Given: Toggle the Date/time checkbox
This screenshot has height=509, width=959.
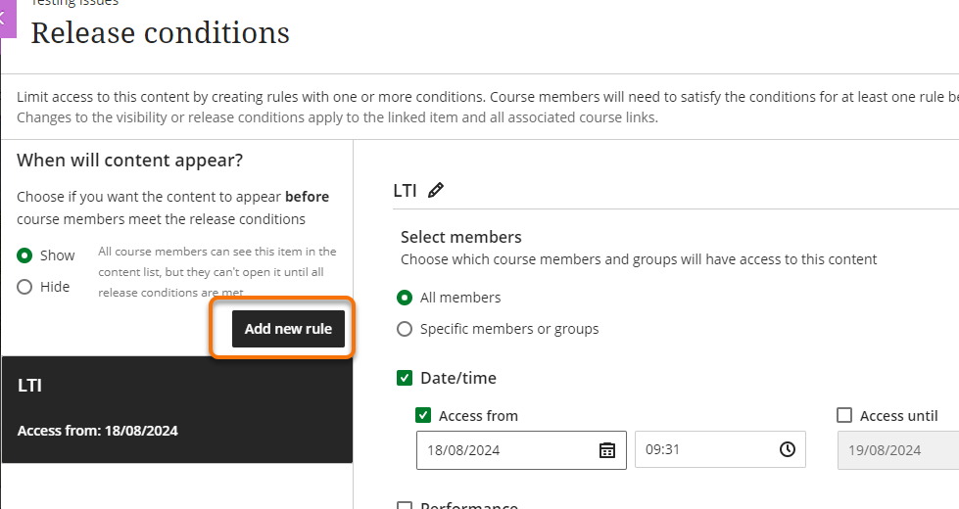Looking at the screenshot, I should point(405,378).
